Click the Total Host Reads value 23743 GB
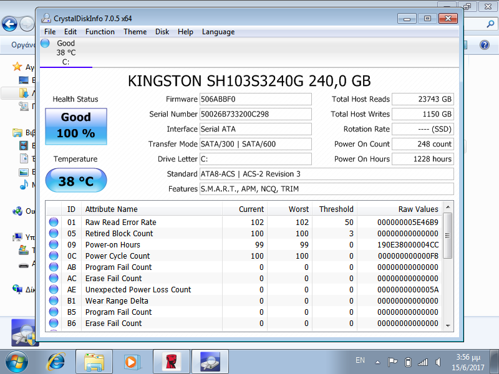 click(423, 99)
